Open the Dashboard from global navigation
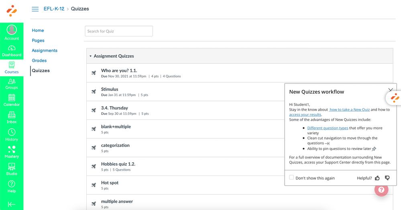This screenshot has width=401, height=210. [x=12, y=50]
